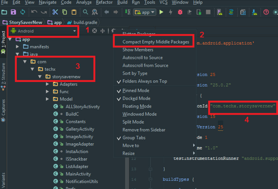This screenshot has height=189, width=278.
Task: Open the Refactor menu
Action: point(104,2)
